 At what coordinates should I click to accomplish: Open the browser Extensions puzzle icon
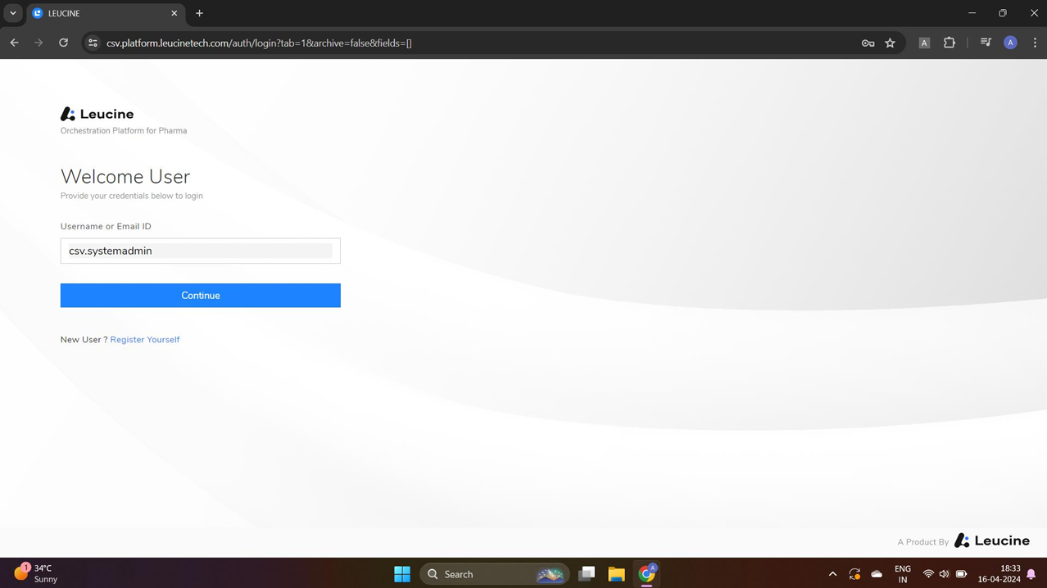(x=950, y=43)
